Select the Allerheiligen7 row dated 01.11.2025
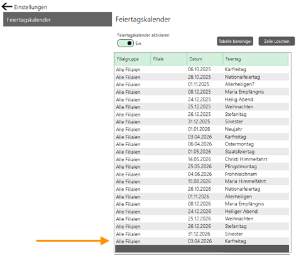Screen dimensions: 301x262 pos(202,84)
